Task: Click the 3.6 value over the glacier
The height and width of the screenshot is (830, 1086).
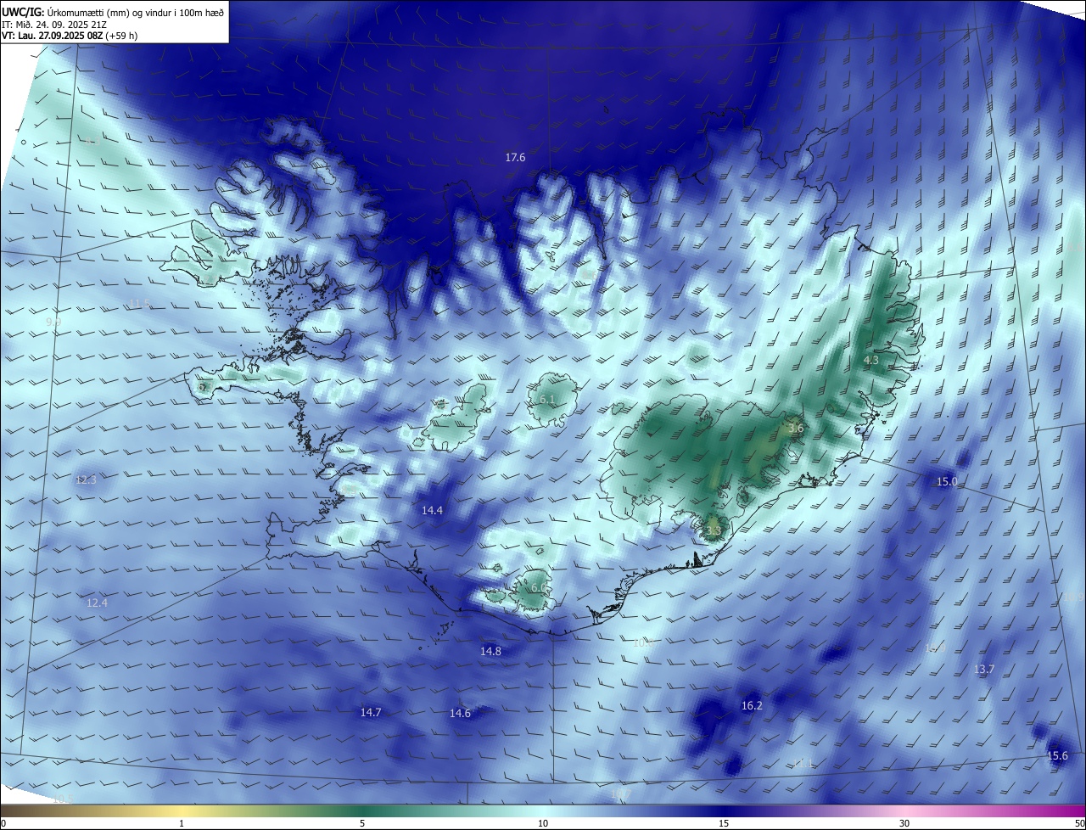Action: pos(796,429)
